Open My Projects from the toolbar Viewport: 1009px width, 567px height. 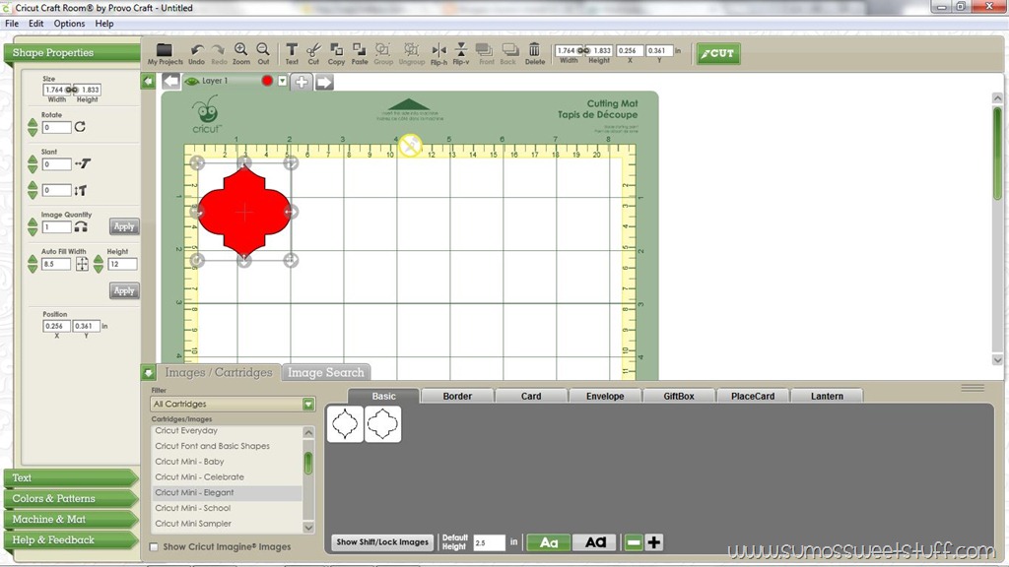click(x=165, y=50)
